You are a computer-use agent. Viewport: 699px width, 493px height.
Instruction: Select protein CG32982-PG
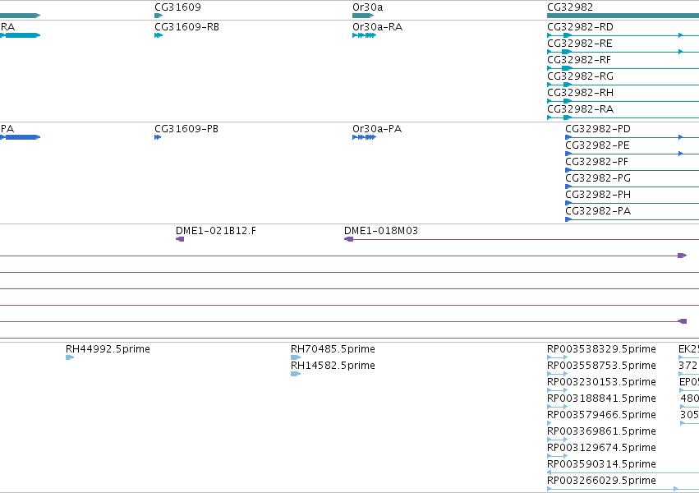pyautogui.click(x=598, y=178)
